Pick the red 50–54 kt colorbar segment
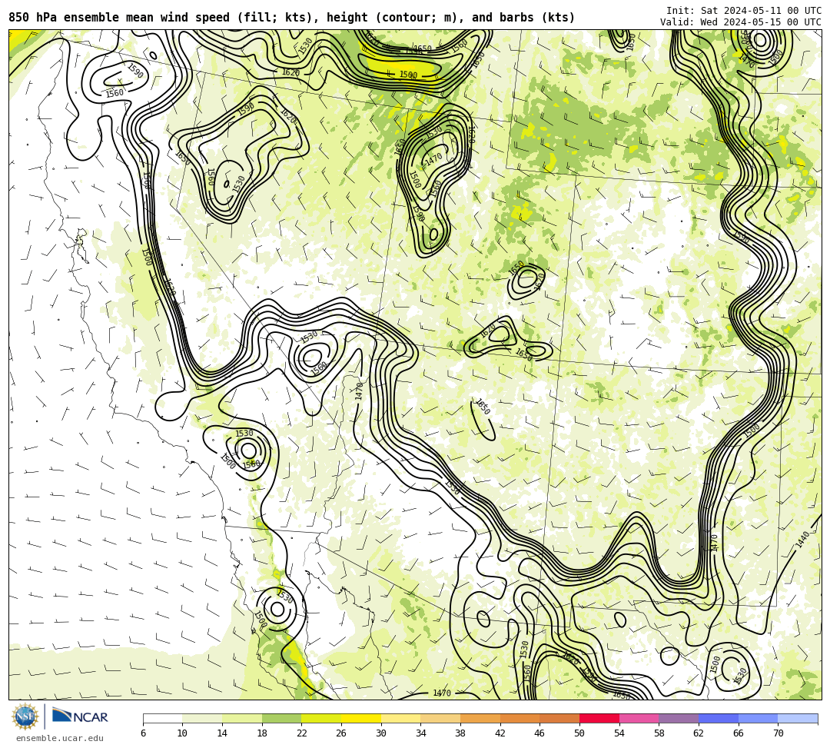 [599, 718]
